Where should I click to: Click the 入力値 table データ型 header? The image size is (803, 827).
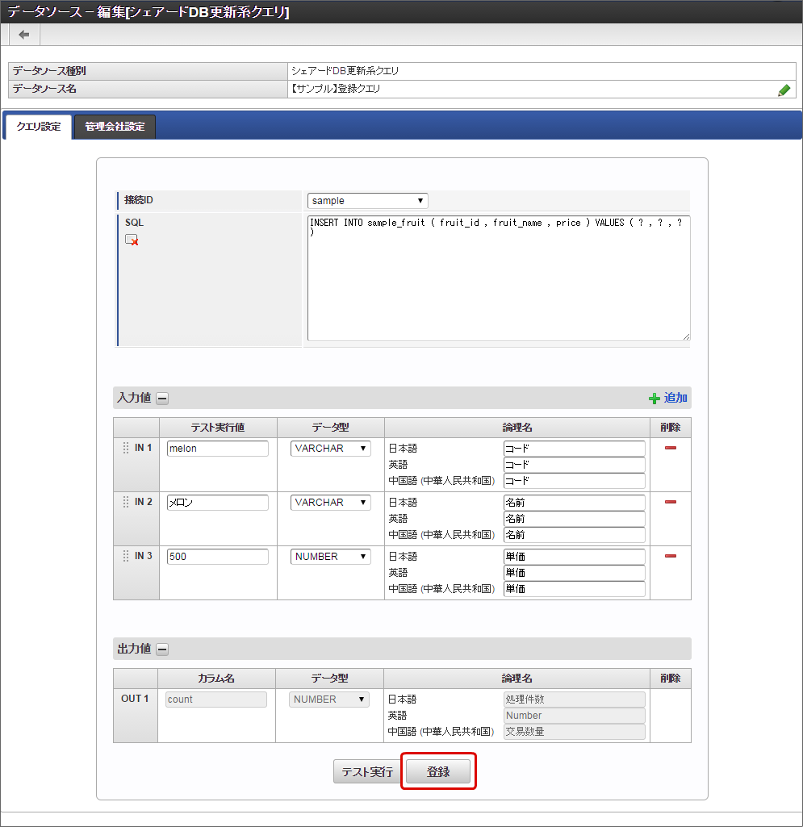click(x=330, y=428)
